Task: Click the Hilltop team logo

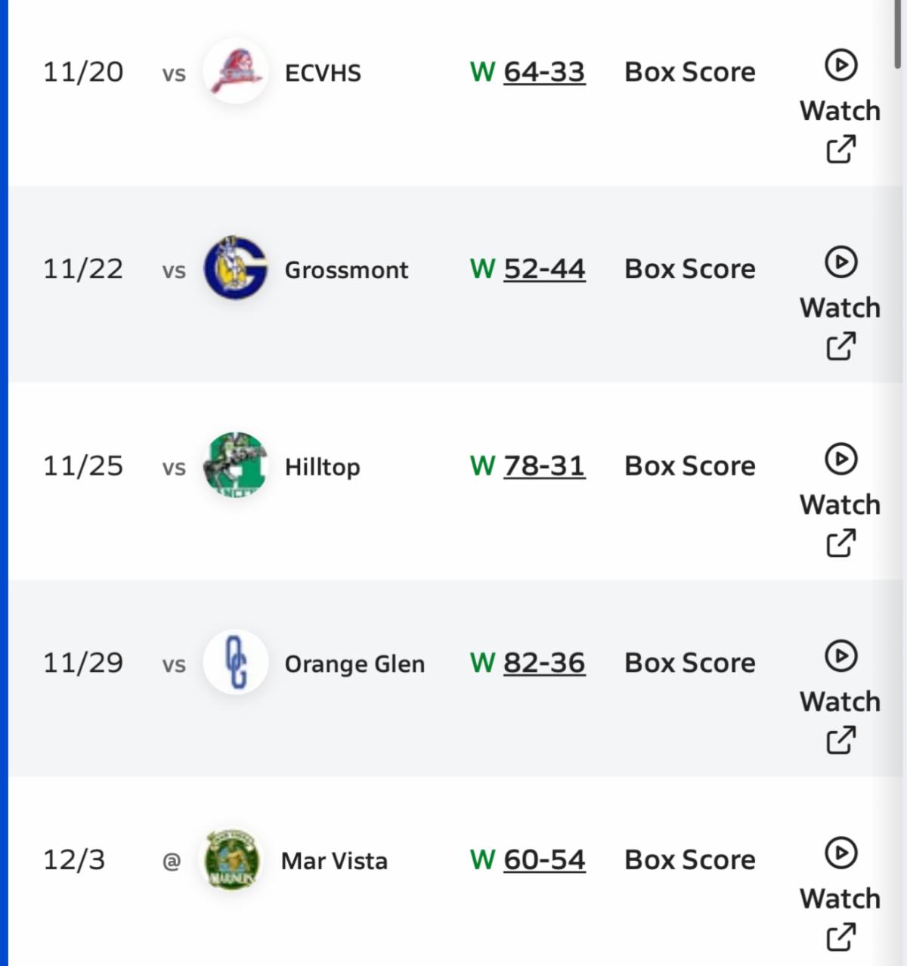Action: [235, 466]
